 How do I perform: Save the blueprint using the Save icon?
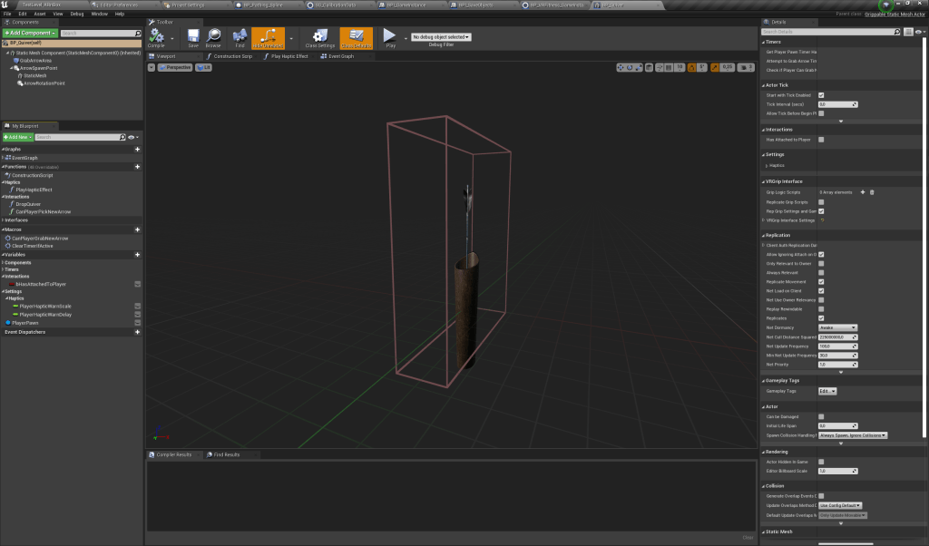click(193, 36)
